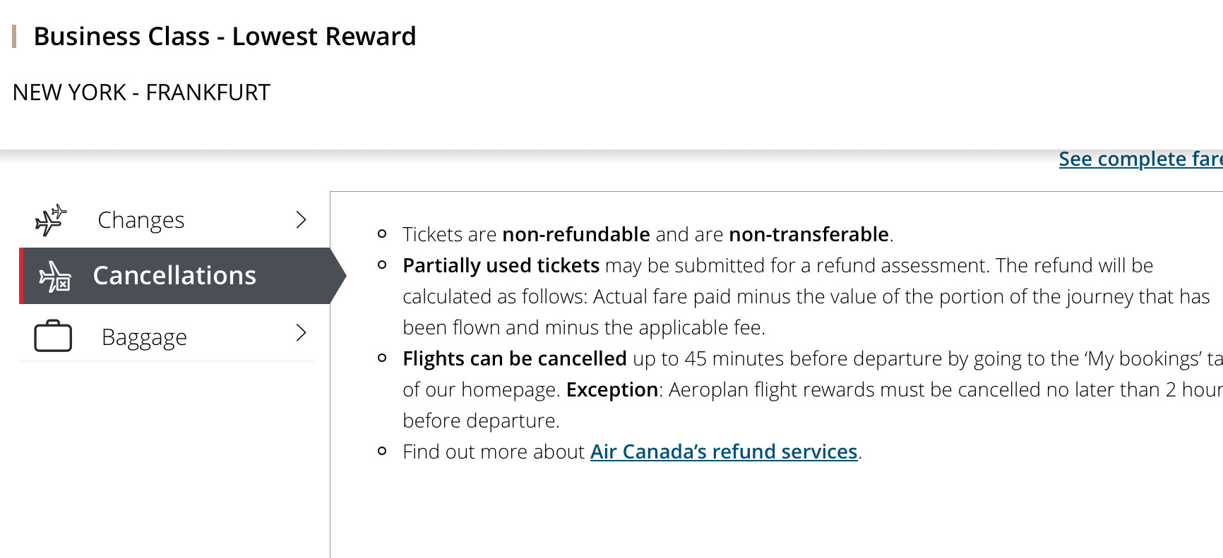Switch to the Baggage tab label
The image size is (1223, 558).
[144, 337]
